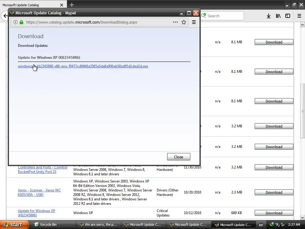This screenshot has width=305, height=229.
Task: Open Update for Windows XP (KB2345886) link
Action: (x=36, y=213)
